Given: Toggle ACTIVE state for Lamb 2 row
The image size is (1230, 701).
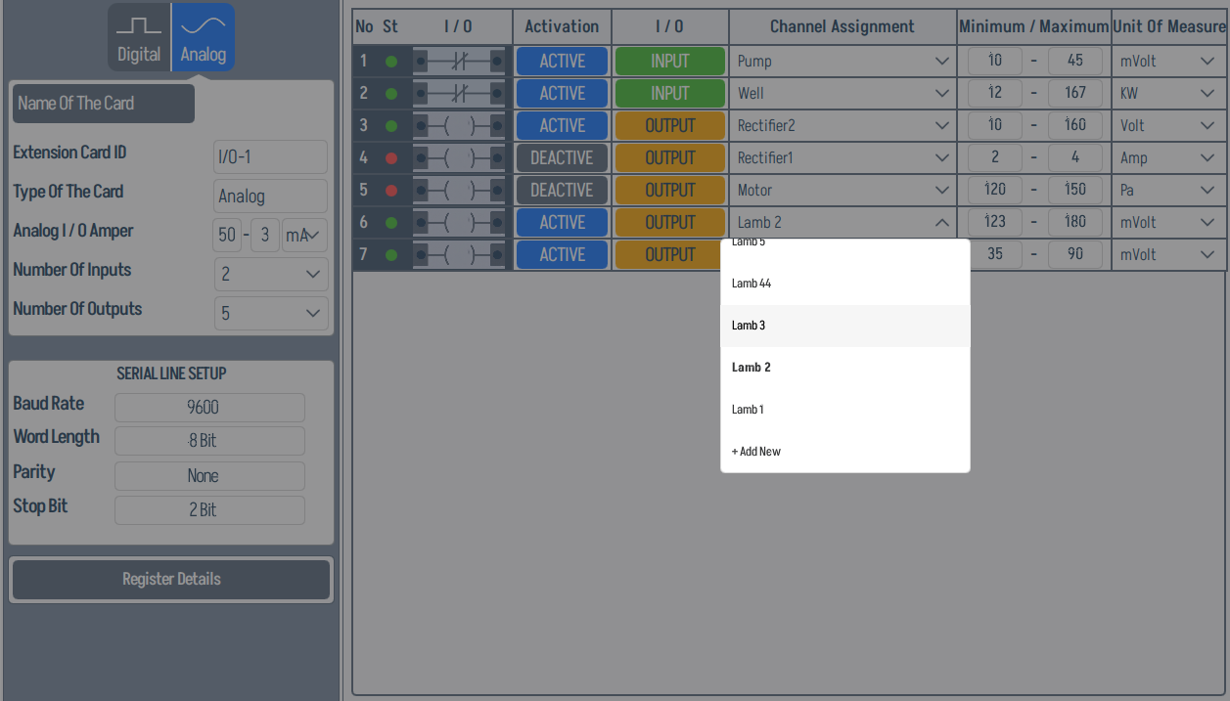Looking at the screenshot, I should click(563, 222).
